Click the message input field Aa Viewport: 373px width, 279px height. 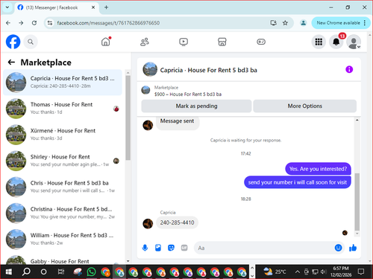tap(263, 248)
